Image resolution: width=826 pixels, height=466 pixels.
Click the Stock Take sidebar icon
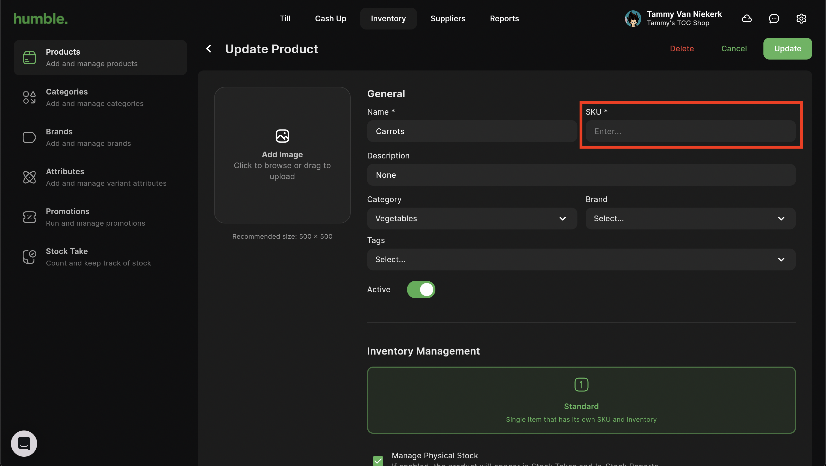tap(29, 257)
